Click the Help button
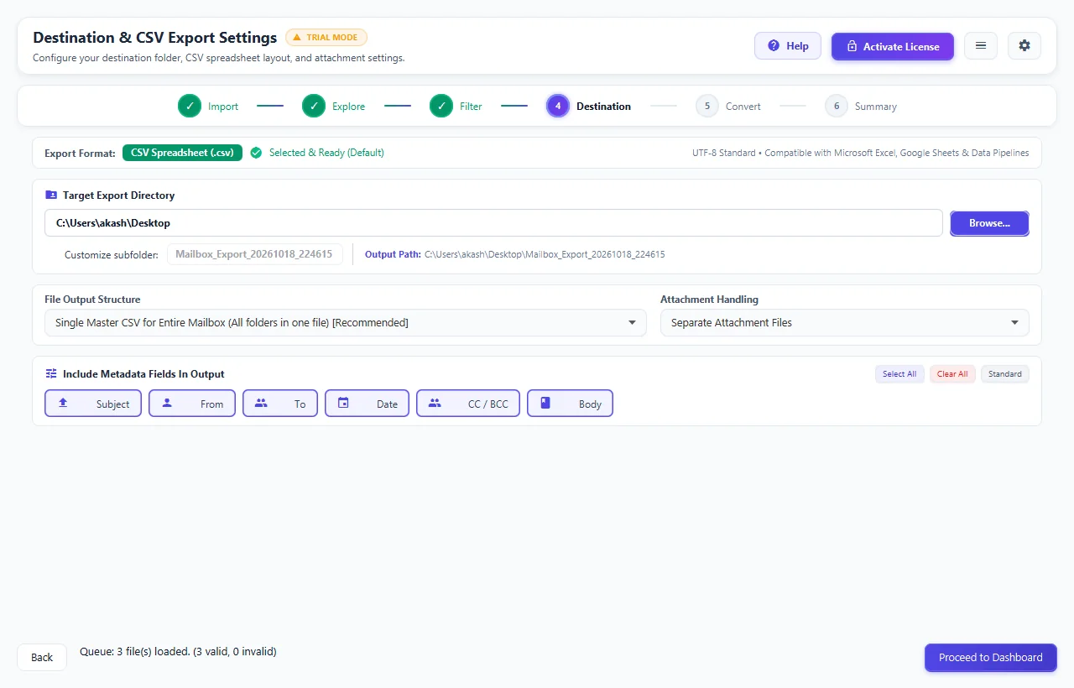The width and height of the screenshot is (1074, 688). 788,46
